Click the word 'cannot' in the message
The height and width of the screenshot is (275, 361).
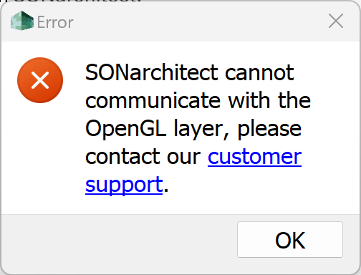[x=259, y=73]
